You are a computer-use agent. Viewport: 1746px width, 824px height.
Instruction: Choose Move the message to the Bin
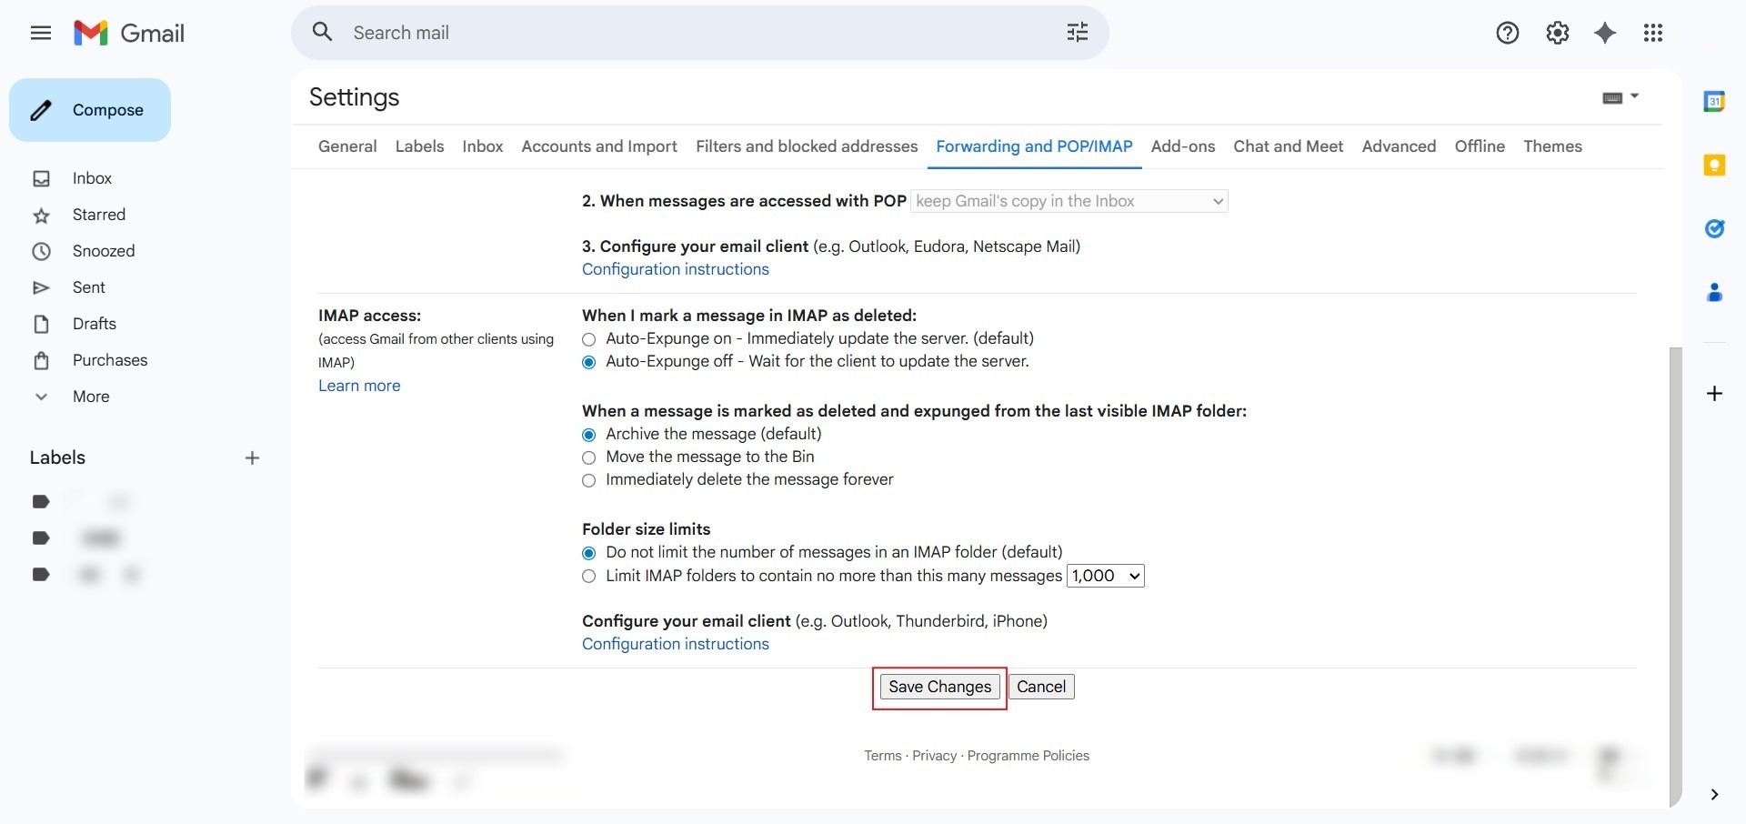point(589,457)
